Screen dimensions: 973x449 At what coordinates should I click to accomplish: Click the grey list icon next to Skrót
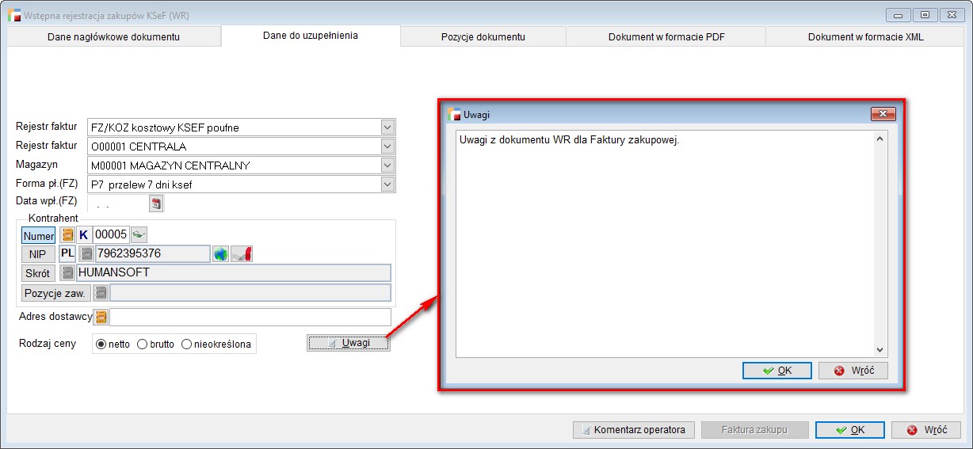pyautogui.click(x=68, y=273)
